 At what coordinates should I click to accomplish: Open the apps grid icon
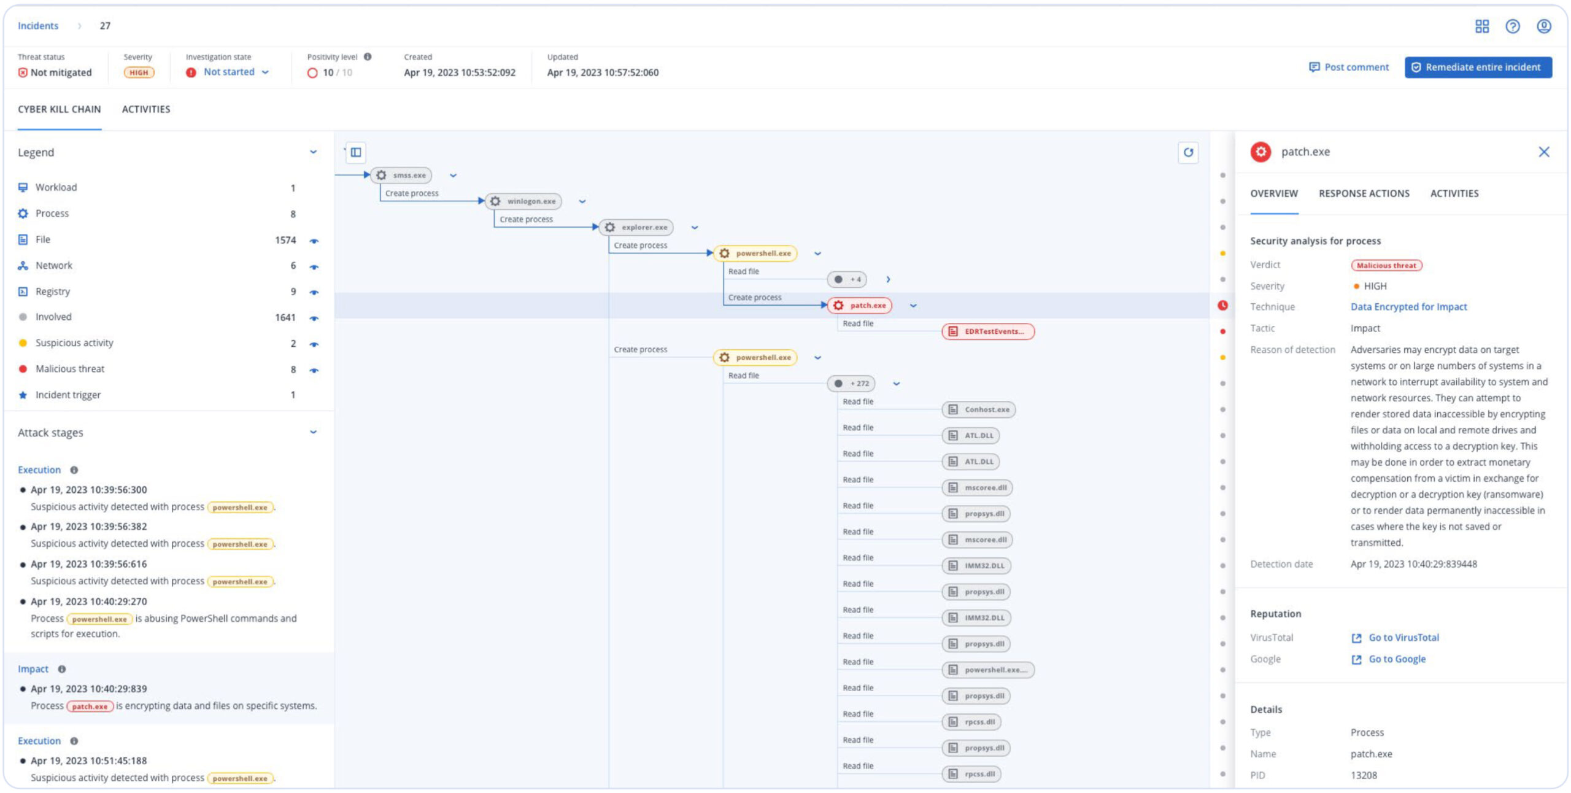click(1482, 26)
